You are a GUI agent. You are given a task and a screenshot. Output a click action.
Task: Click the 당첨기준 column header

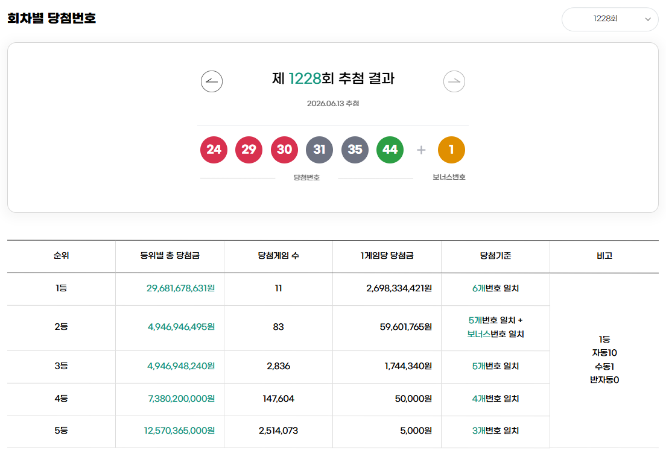click(x=496, y=256)
